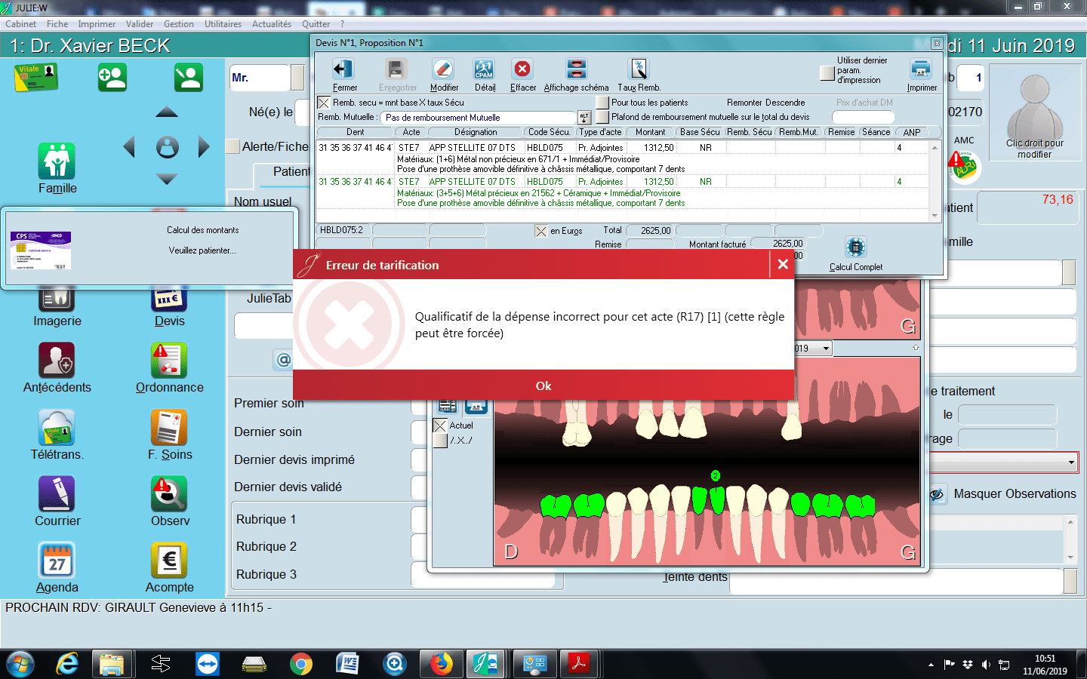Click the Fermer icon in the Devis toolbar
Image resolution: width=1087 pixels, height=679 pixels.
click(343, 70)
